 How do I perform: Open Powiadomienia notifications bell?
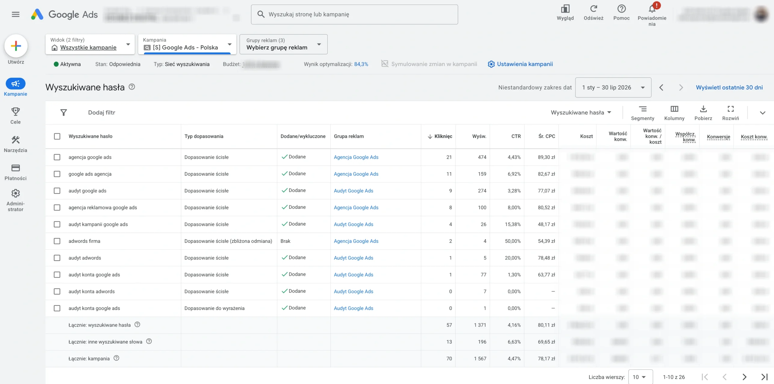click(x=652, y=14)
